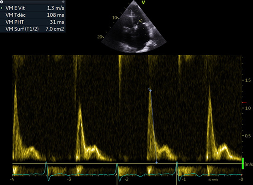This screenshot has height=185, width=253.
Task: Click the -3 second time axis marker
Action: tap(69, 180)
